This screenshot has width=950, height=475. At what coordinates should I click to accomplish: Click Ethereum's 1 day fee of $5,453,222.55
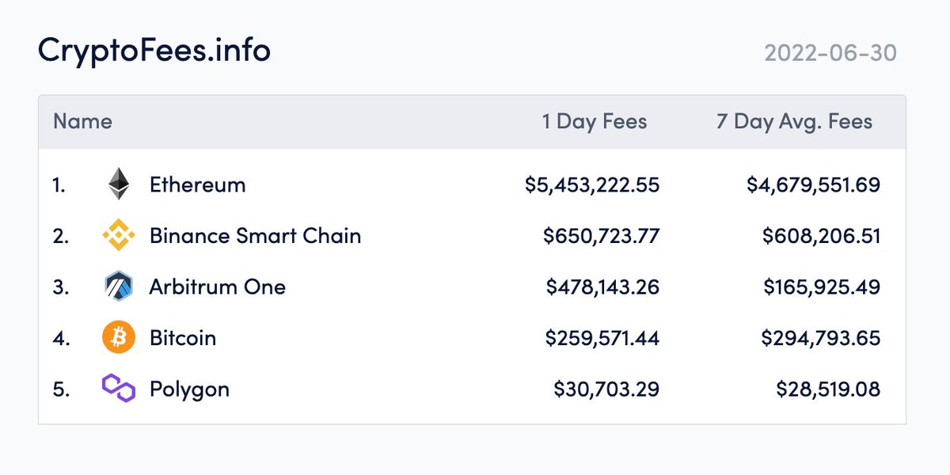click(592, 185)
